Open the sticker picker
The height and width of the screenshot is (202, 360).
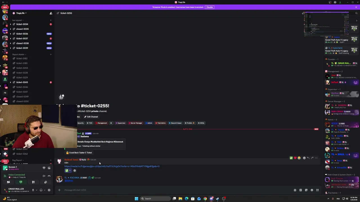coord(306,190)
